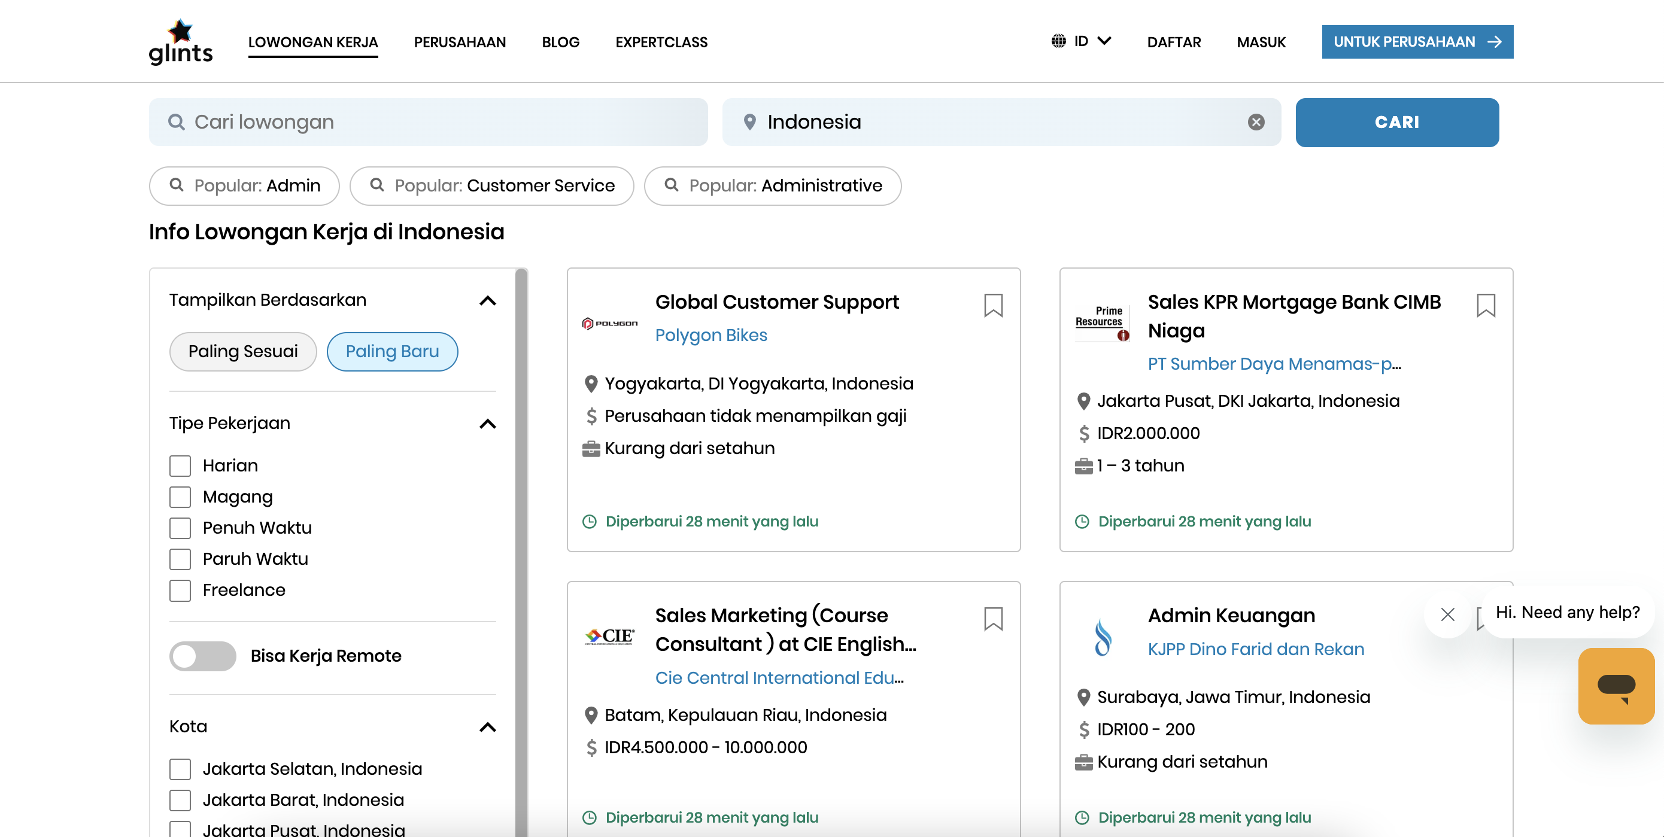Screen dimensions: 1664x837
Task: Check the Freelance job type box
Action: (x=180, y=590)
